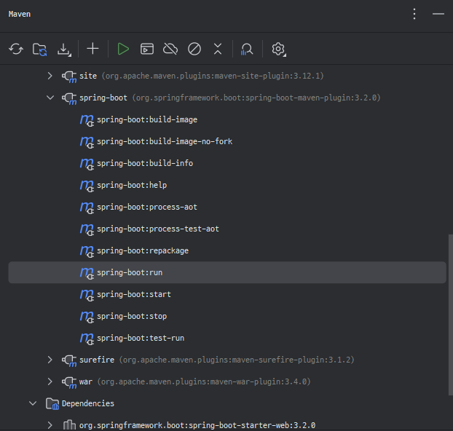Click Download Sources and Documentation icon

[x=64, y=50]
